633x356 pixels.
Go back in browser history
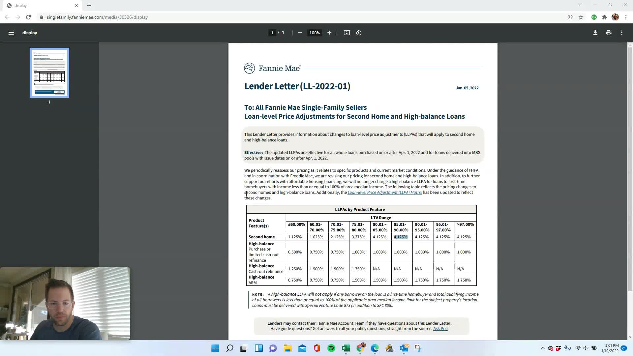click(x=7, y=17)
